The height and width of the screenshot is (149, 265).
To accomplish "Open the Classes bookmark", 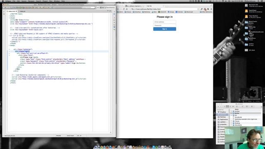I will (x=128, y=12).
